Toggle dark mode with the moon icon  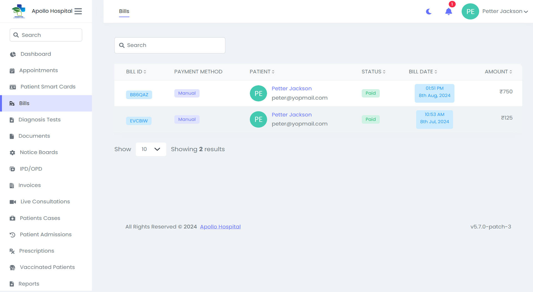pyautogui.click(x=429, y=12)
